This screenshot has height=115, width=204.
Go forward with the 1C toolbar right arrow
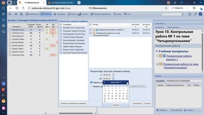coord(16,14)
